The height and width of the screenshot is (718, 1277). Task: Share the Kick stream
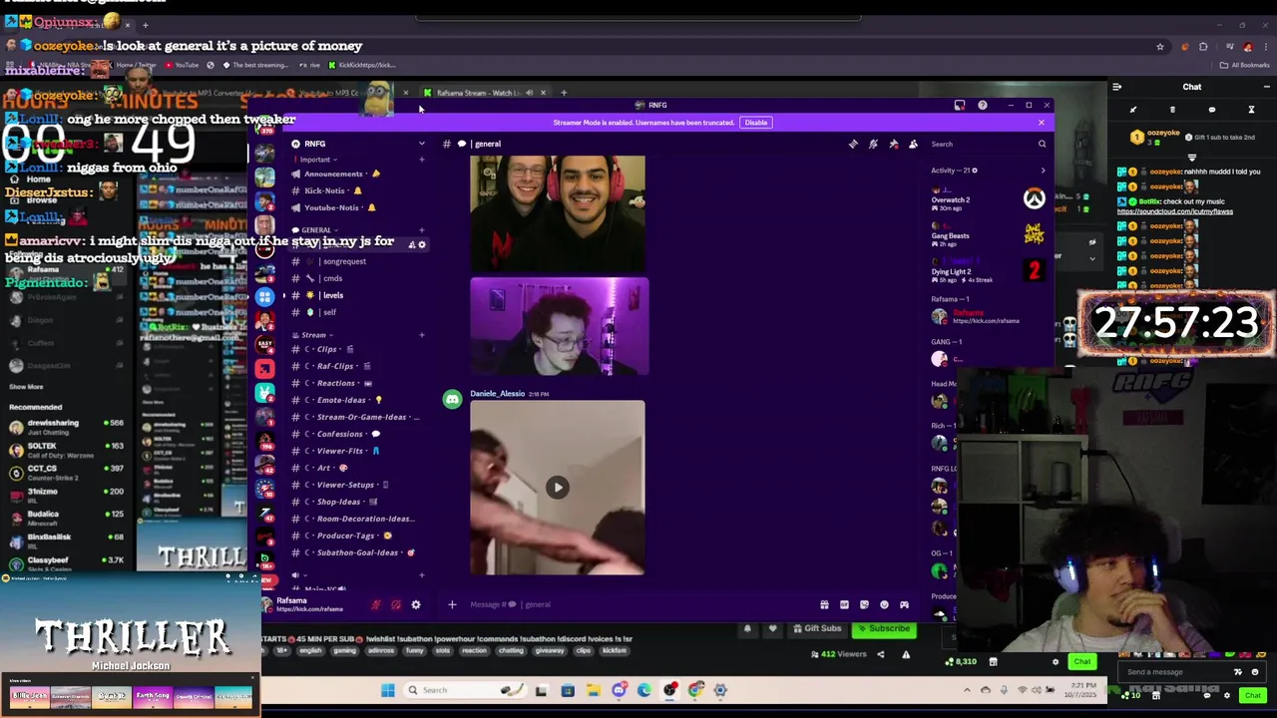880,654
